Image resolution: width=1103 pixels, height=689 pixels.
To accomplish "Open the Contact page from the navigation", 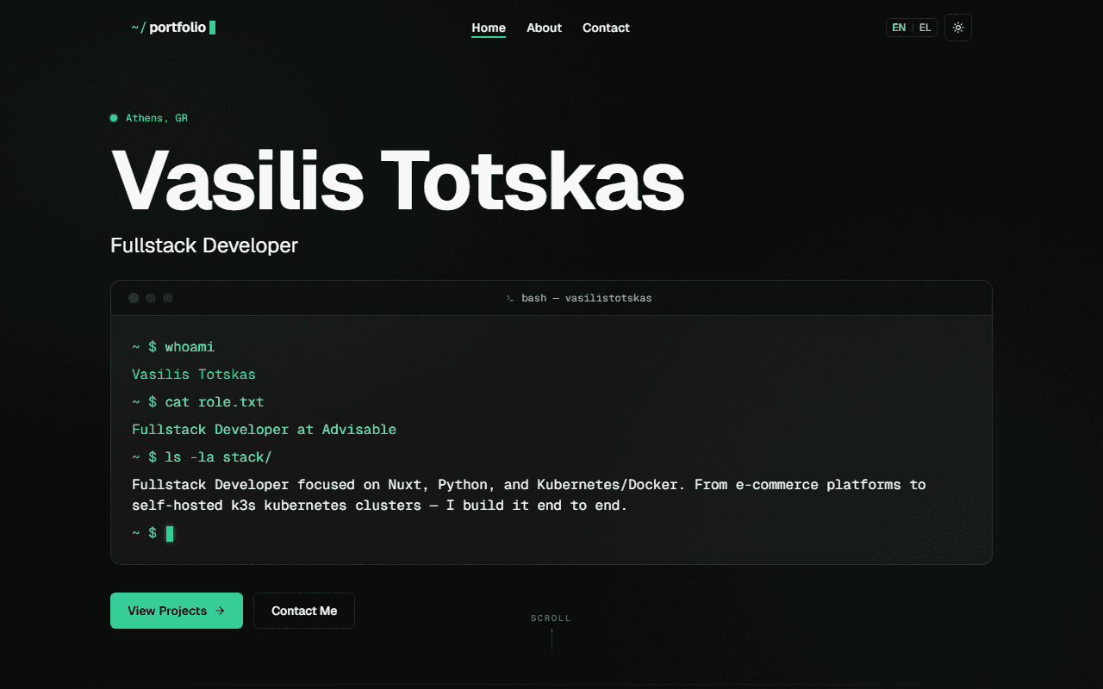I will pyautogui.click(x=606, y=28).
